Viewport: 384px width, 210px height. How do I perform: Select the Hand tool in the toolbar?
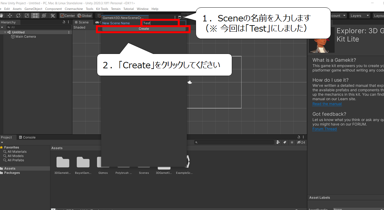[2, 15]
